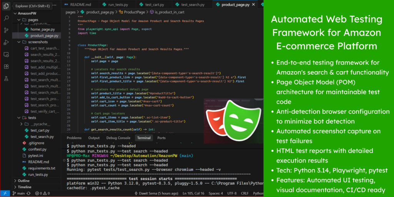This screenshot has height=197, width=394.
Task: Synchronize changes via status bar sync icon
Action: coord(28,194)
